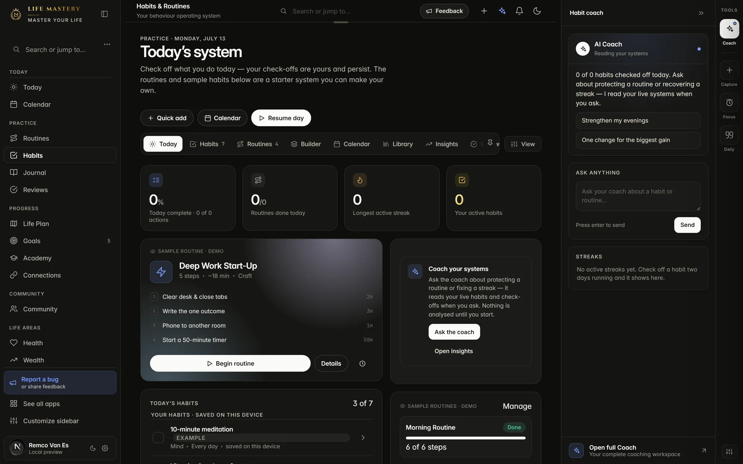Open notifications bell
Viewport: 743px width, 464px height.
click(x=519, y=11)
